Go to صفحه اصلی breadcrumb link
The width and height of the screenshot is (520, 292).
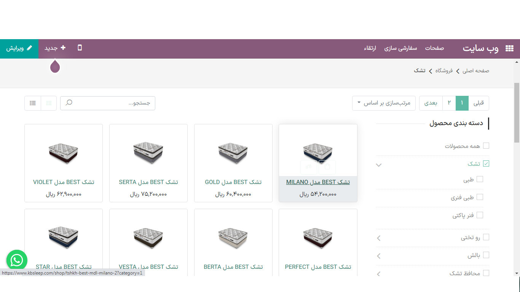(476, 71)
